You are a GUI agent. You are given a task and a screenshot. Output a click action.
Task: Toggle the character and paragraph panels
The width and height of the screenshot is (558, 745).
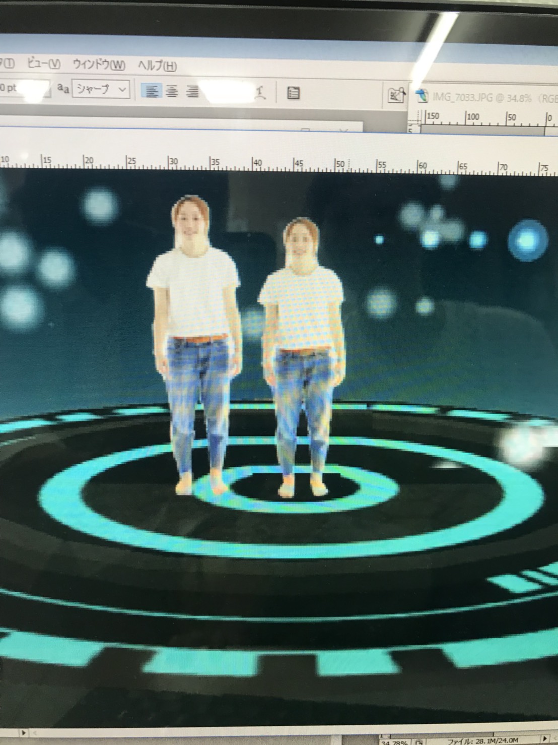tap(293, 93)
